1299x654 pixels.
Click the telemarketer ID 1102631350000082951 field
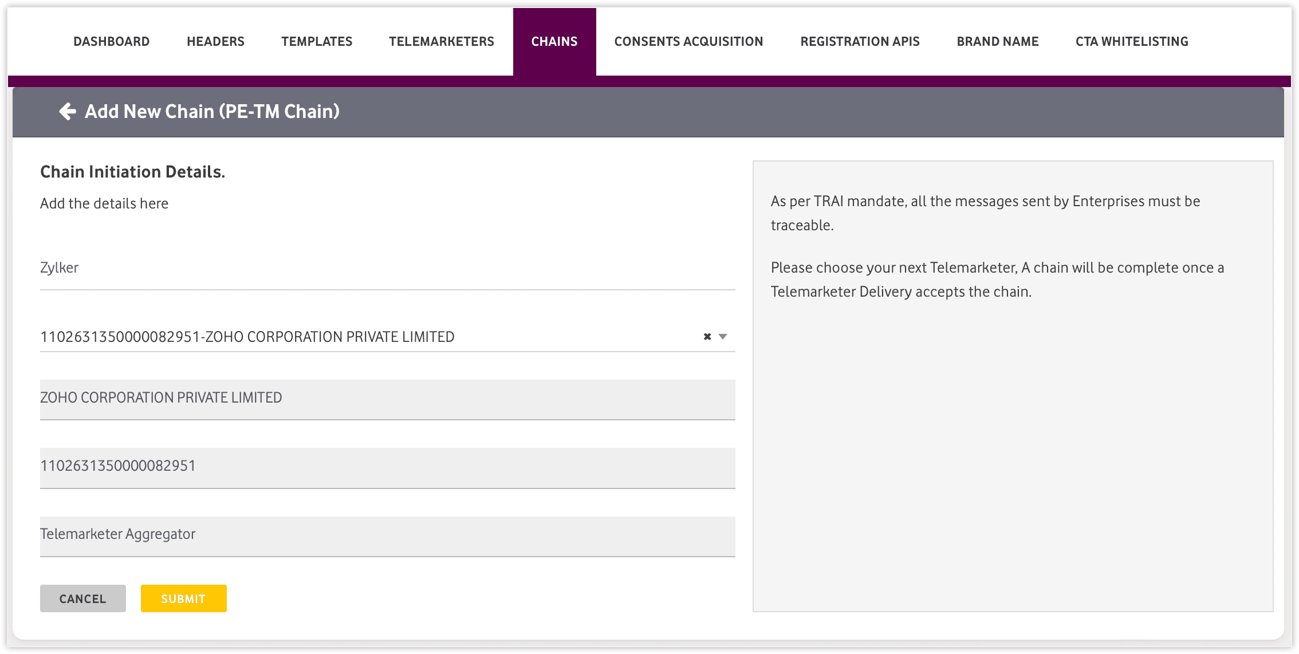[x=387, y=467]
